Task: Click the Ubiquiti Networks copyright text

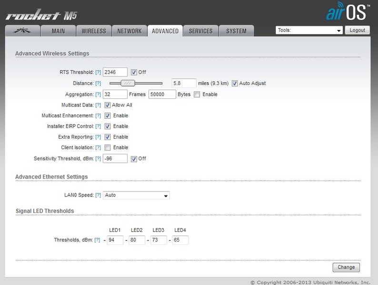Action: click(310, 282)
